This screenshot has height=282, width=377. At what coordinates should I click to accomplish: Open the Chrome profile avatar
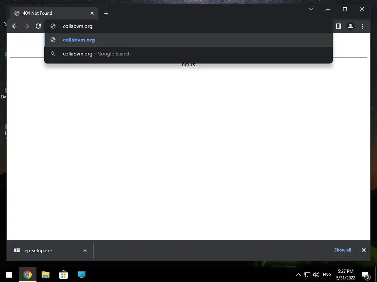coord(350,26)
